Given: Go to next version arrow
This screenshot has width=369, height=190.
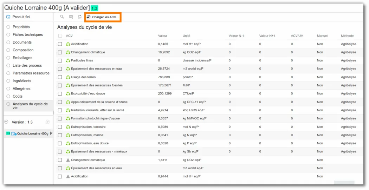Looking at the screenshot, I should tap(47, 122).
